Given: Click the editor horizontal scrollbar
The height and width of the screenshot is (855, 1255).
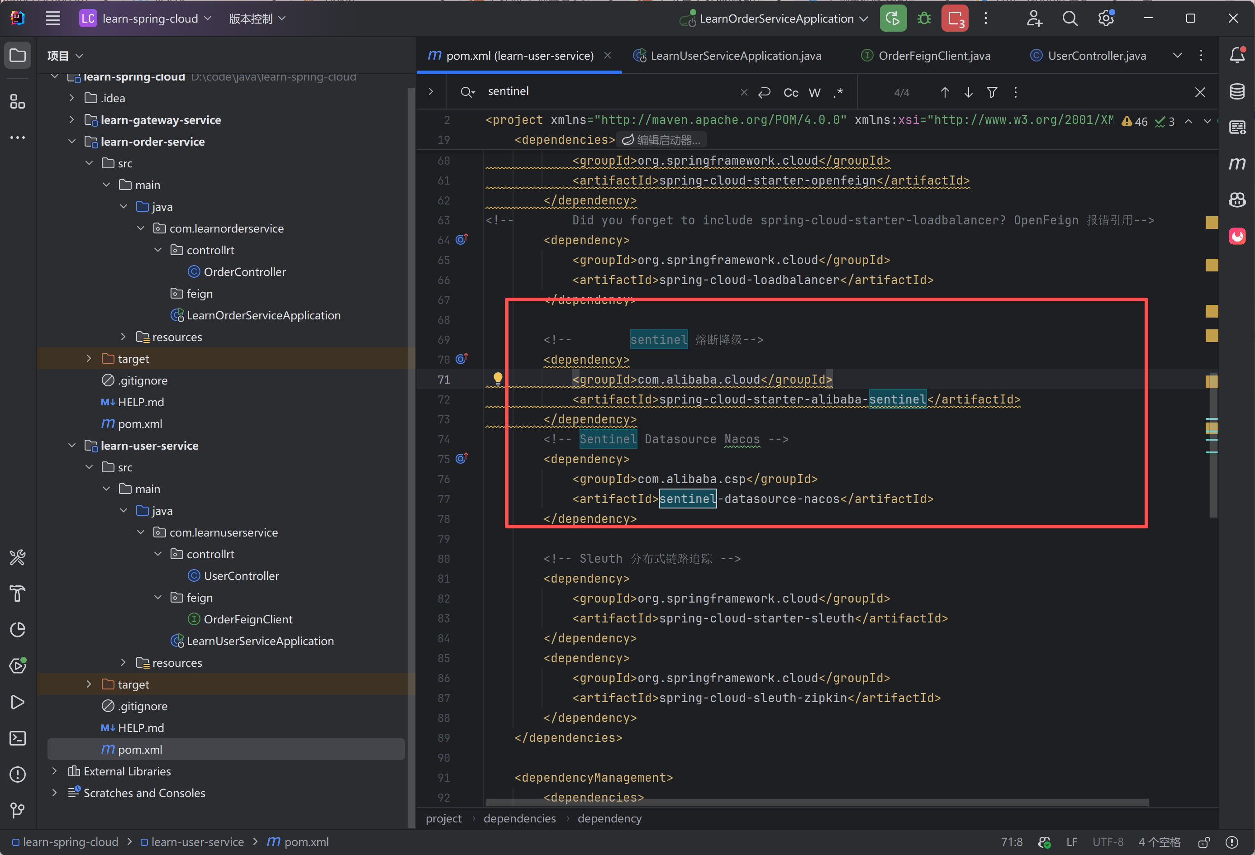Looking at the screenshot, I should click(817, 802).
